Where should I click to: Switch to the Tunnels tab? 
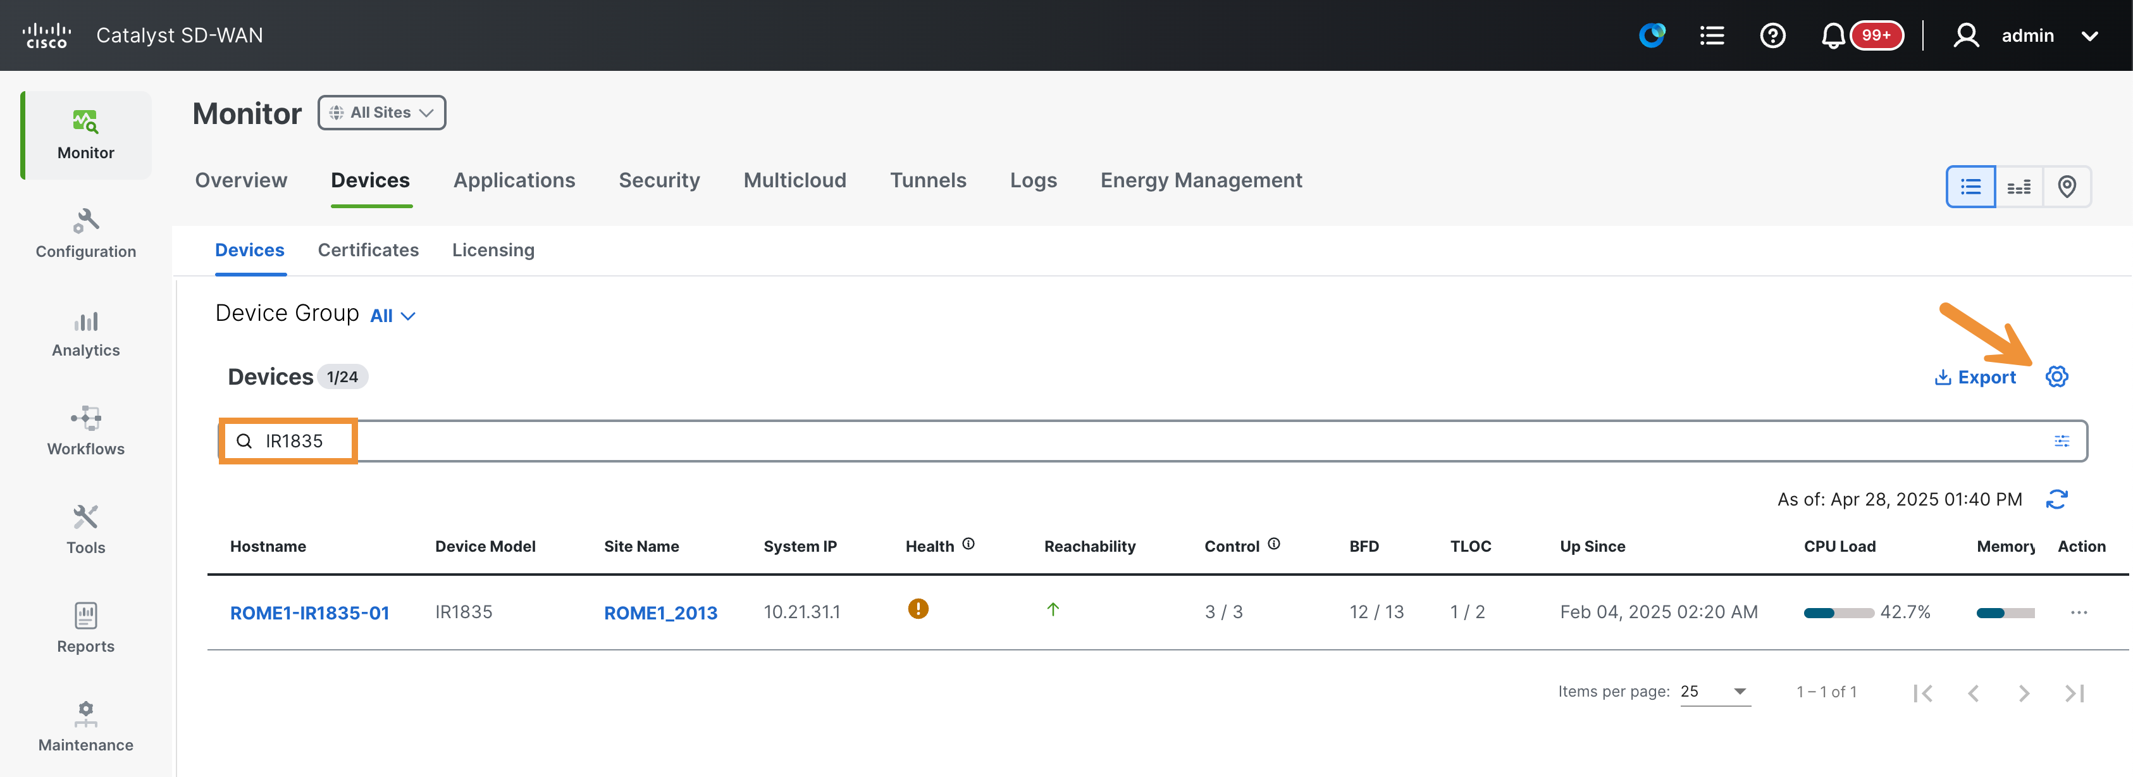tap(928, 180)
